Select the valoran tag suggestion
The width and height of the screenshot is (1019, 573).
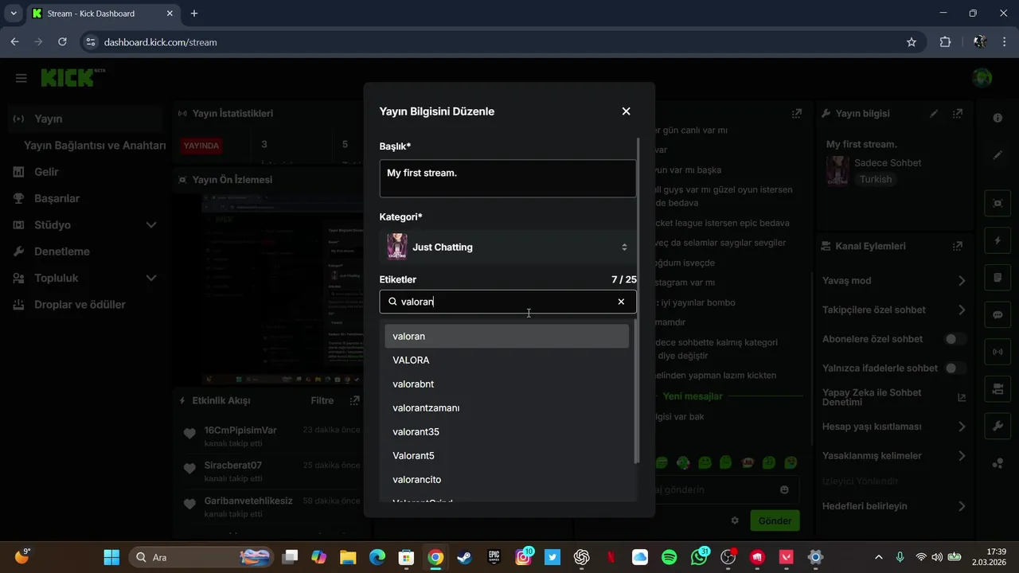pos(506,336)
